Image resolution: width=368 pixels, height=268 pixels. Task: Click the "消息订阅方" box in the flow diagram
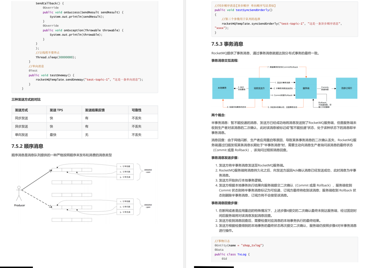tap(347, 88)
